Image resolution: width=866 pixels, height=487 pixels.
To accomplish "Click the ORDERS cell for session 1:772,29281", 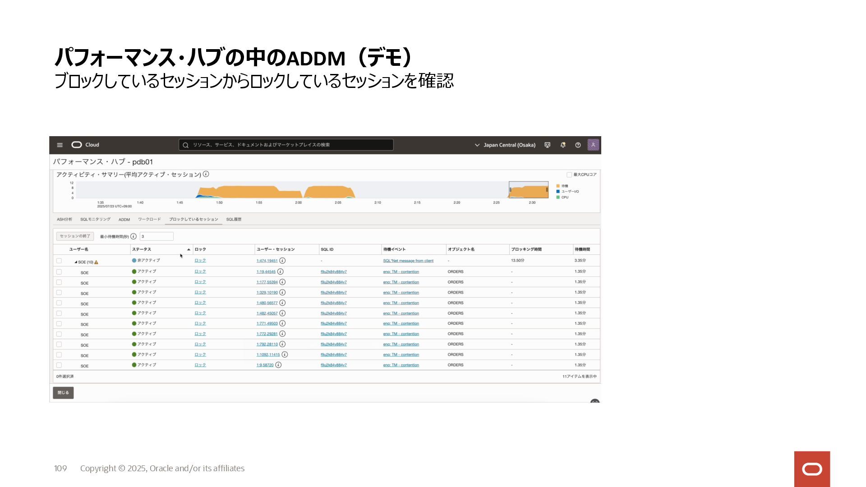I will coord(456,334).
